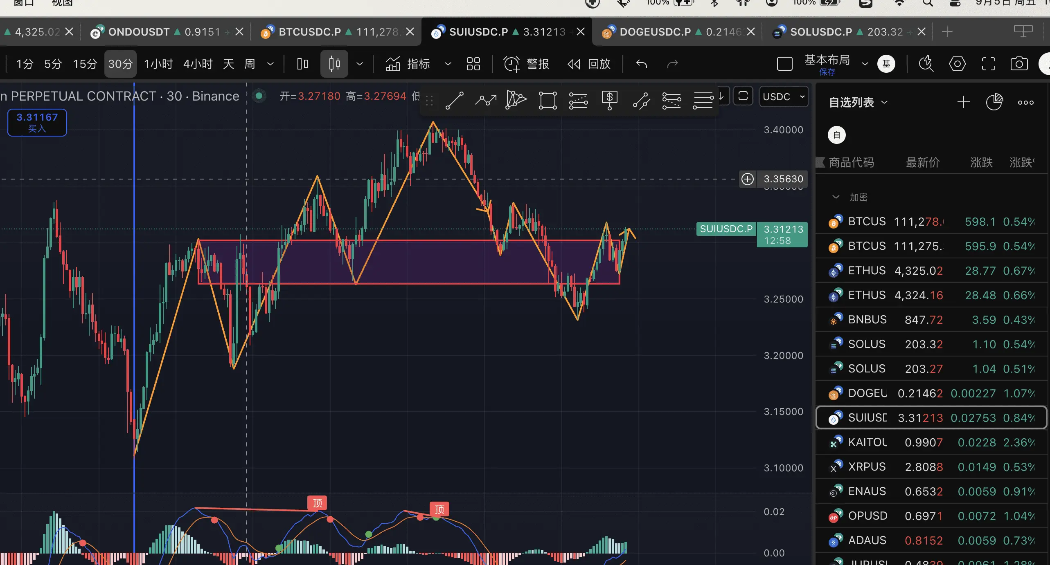Viewport: 1050px width, 565px height.
Task: Redo the chart action
Action: pyautogui.click(x=673, y=64)
